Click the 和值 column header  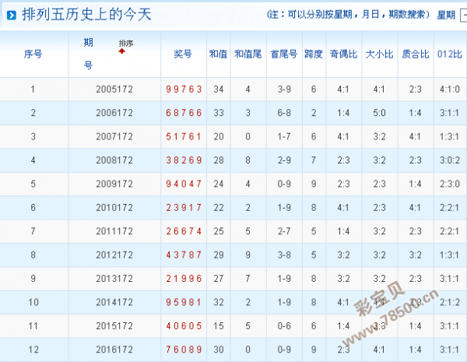click(x=218, y=54)
